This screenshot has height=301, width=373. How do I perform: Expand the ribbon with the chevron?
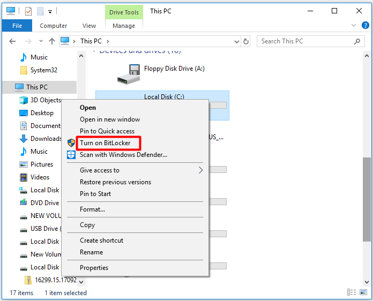point(354,25)
